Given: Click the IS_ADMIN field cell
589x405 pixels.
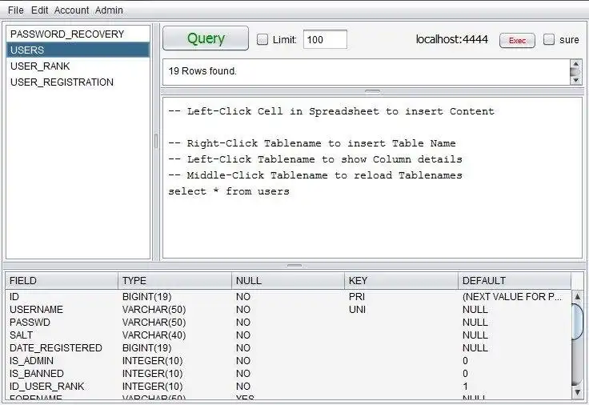Looking at the screenshot, I should (x=62, y=361).
